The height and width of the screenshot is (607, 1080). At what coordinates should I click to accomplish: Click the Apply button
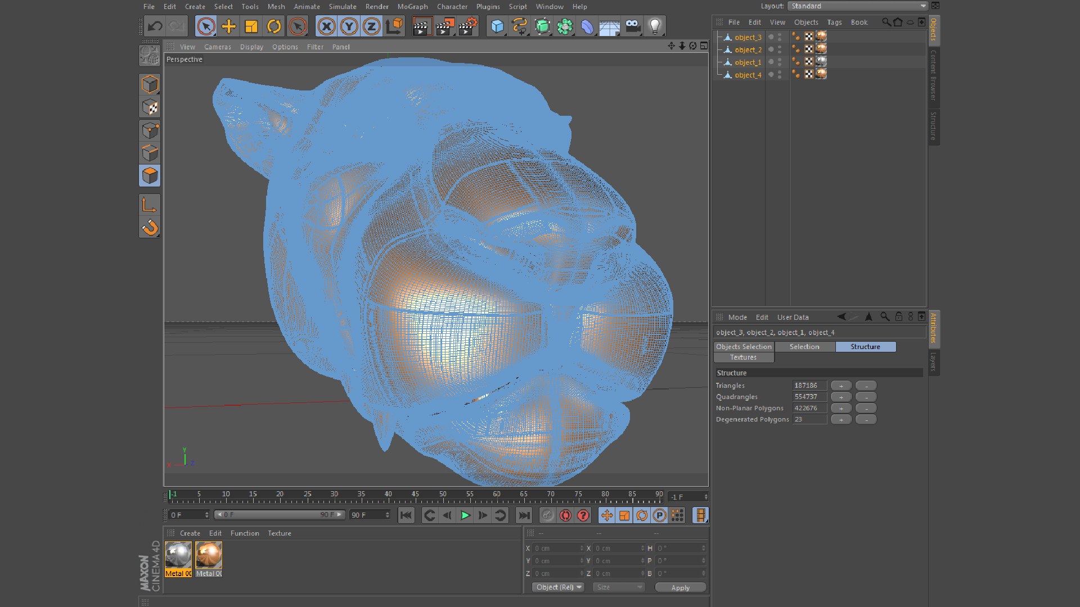click(681, 587)
